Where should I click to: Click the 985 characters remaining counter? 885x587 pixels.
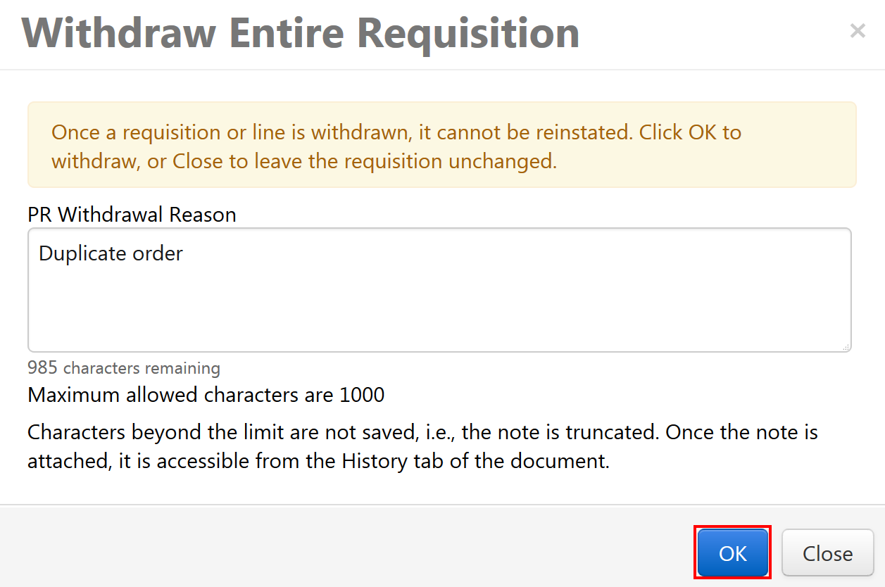[x=124, y=368]
